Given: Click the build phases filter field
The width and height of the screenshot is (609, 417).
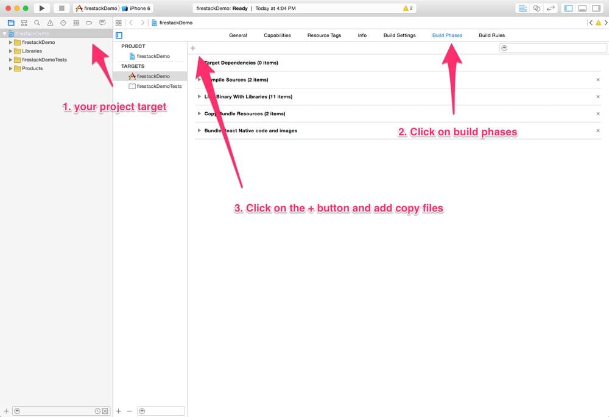Looking at the screenshot, I should [x=553, y=48].
